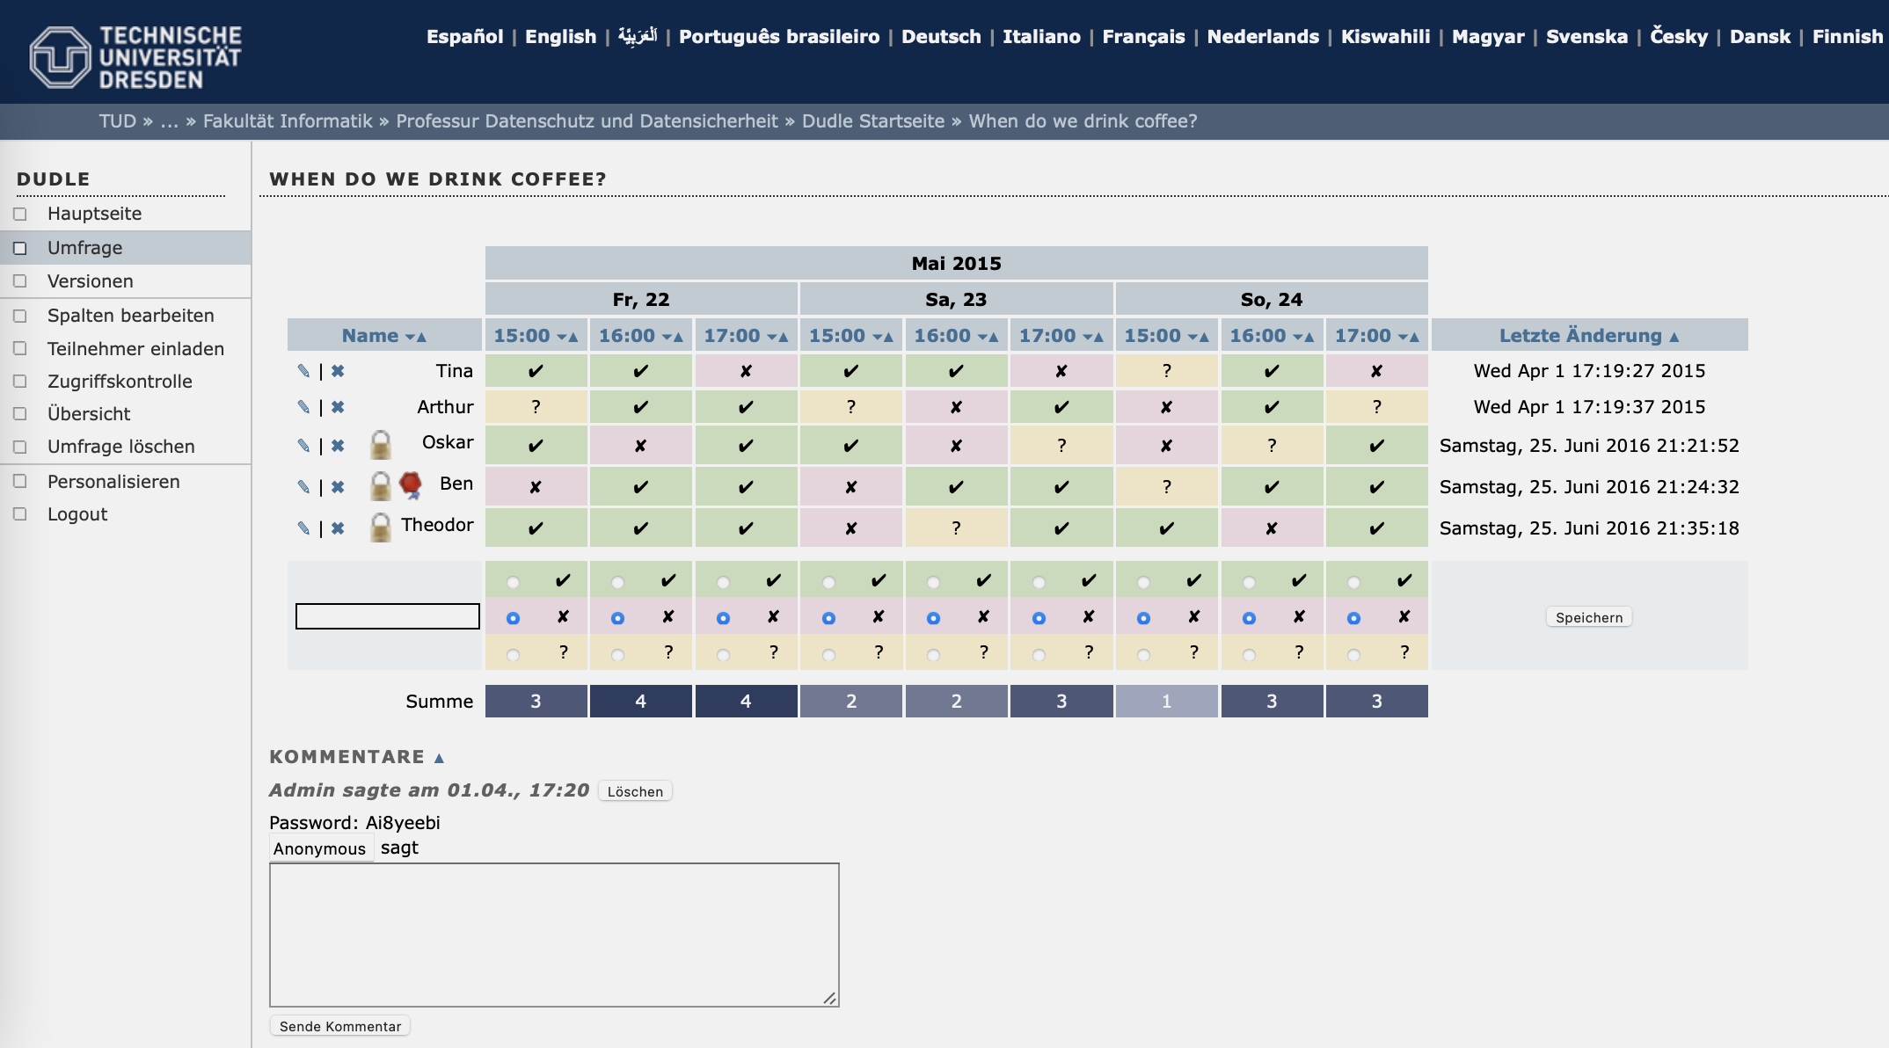Image resolution: width=1889 pixels, height=1048 pixels.
Task: Select the yes radio for Fr 22 15:00
Action: pos(513,582)
